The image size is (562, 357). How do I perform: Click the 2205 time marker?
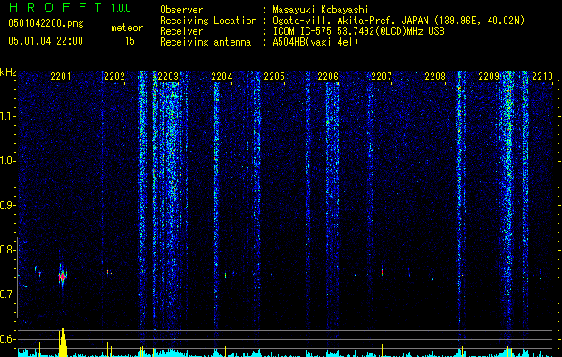pyautogui.click(x=274, y=76)
